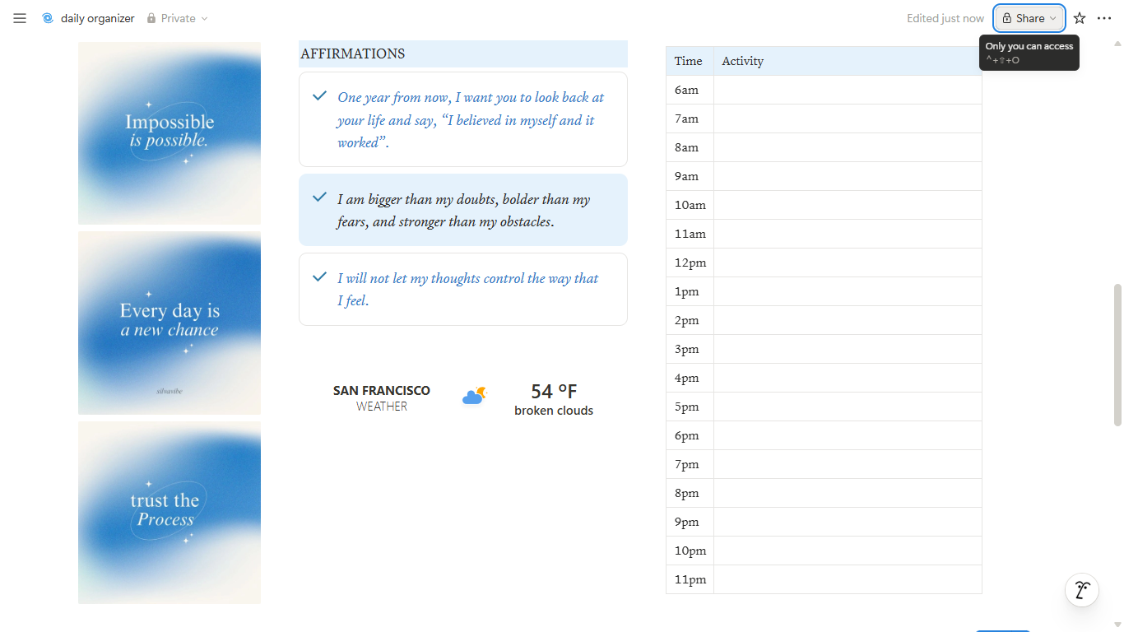Click the SAN FRANCISCO weather label
The width and height of the screenshot is (1124, 632).
pyautogui.click(x=382, y=391)
